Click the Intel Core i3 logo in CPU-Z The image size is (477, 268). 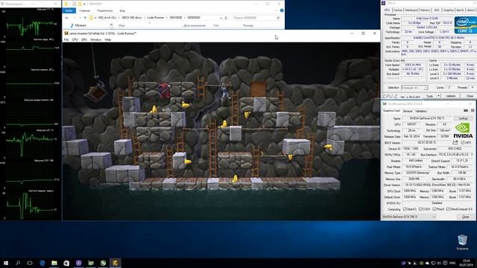[x=465, y=25]
